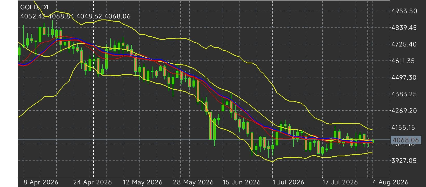Click the 4839.45 price axis label

[404, 28]
